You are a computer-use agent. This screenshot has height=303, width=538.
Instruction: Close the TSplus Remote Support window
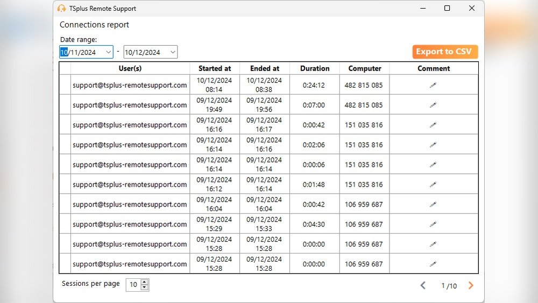coord(472,8)
